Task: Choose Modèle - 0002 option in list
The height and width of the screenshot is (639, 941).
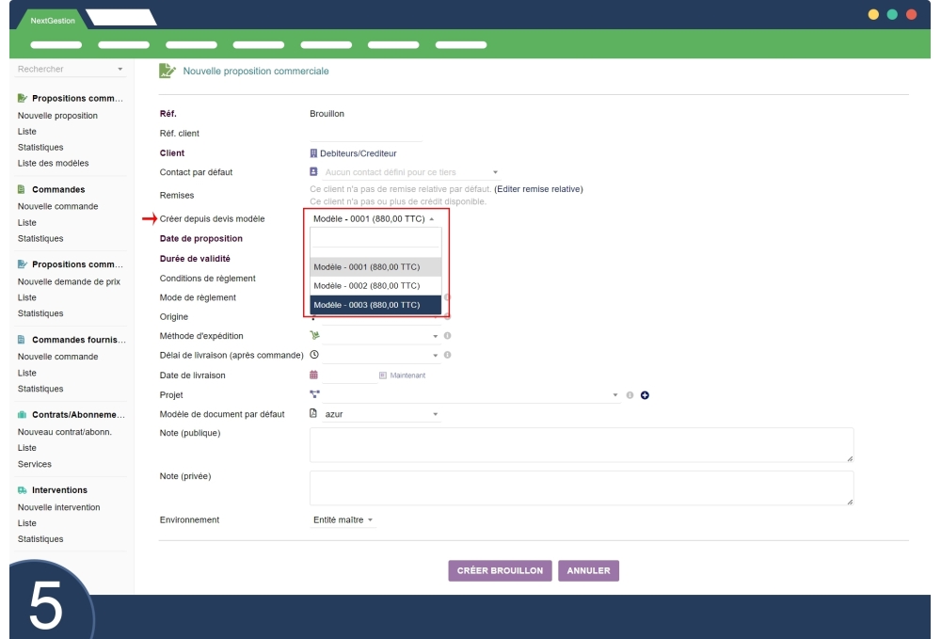Action: coord(375,285)
